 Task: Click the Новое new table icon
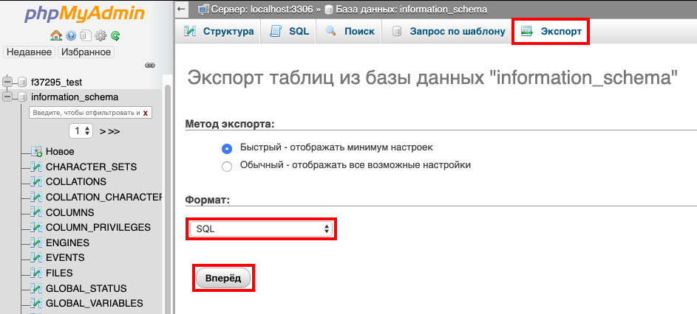36,152
